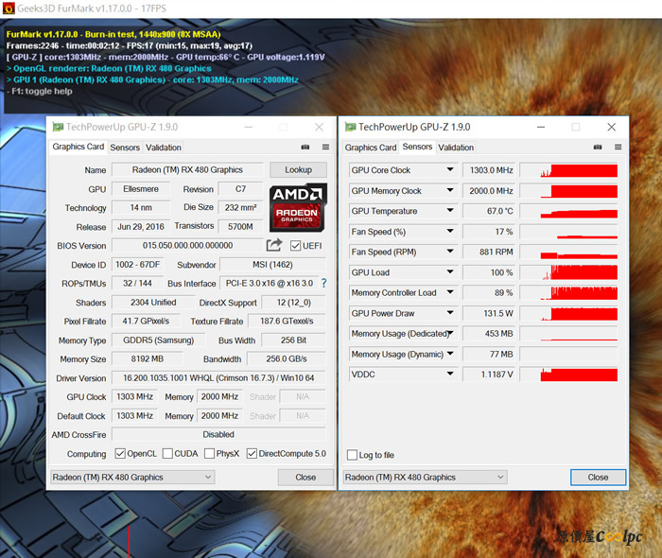Switch to Validation tab in right GPU-Z window
Screen dimensions: 662x558
(456, 148)
